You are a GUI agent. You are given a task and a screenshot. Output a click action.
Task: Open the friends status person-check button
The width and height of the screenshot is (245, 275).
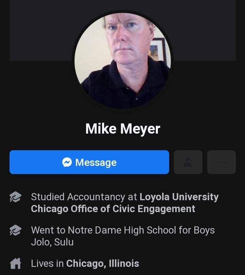pos(188,162)
